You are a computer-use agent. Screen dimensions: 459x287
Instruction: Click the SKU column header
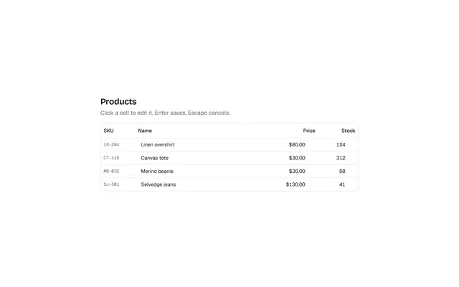(108, 131)
